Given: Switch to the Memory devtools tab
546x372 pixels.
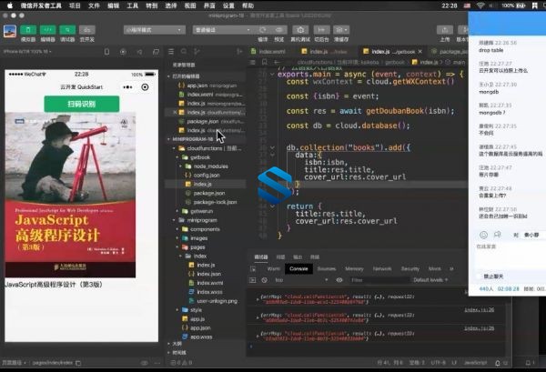Looking at the screenshot, I should click(x=354, y=268).
